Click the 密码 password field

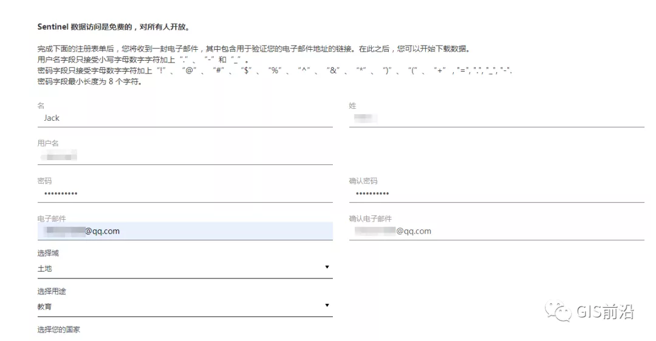(x=185, y=194)
